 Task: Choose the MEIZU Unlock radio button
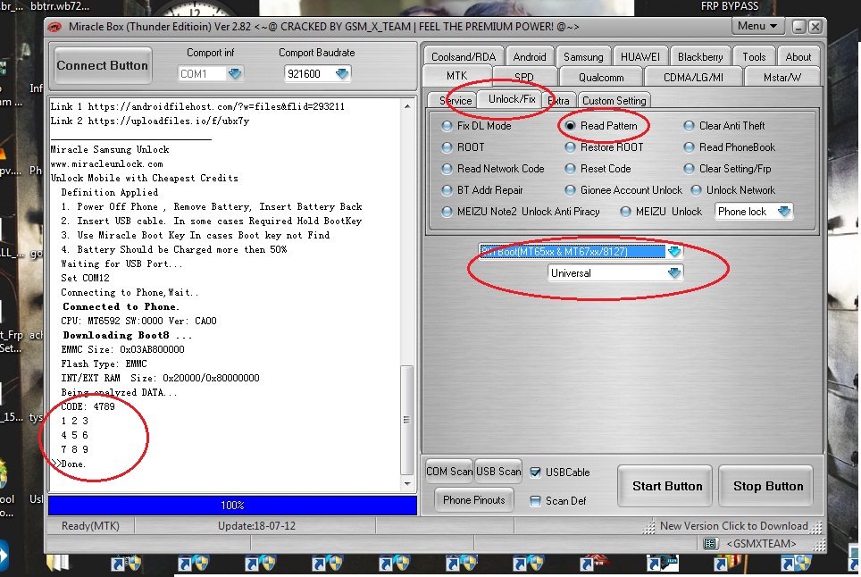(x=625, y=212)
